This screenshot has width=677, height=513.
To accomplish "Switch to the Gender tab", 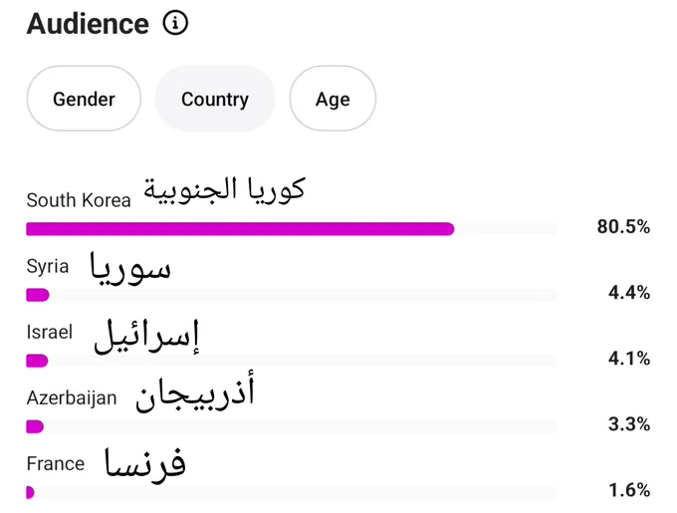I will 84,99.
